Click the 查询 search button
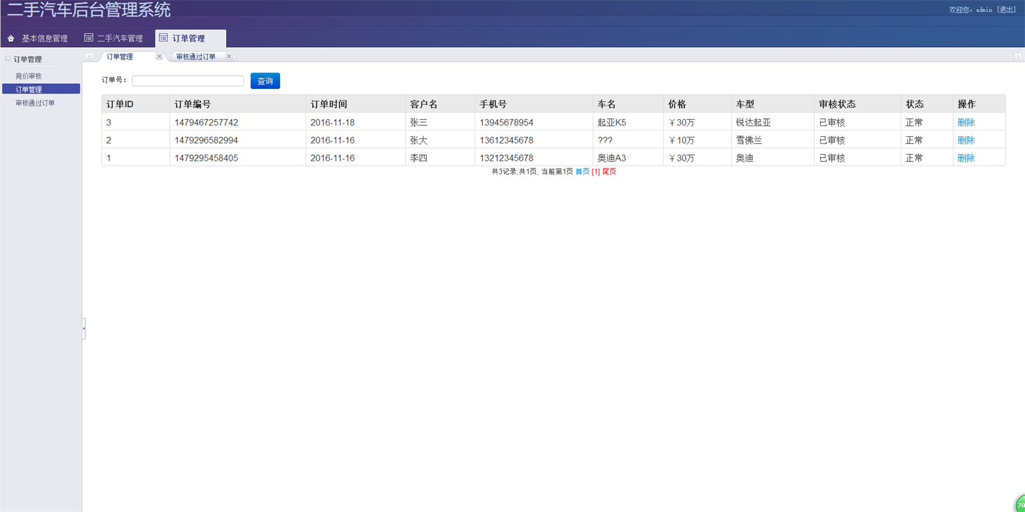Image resolution: width=1025 pixels, height=512 pixels. point(265,81)
